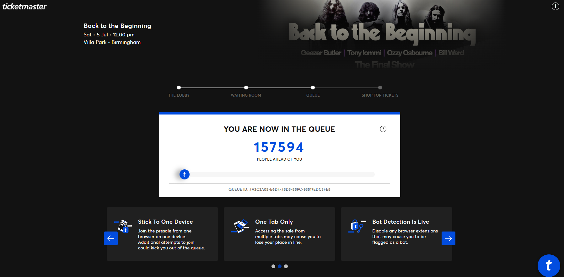Click the Queue ID text
The height and width of the screenshot is (277, 564).
279,189
